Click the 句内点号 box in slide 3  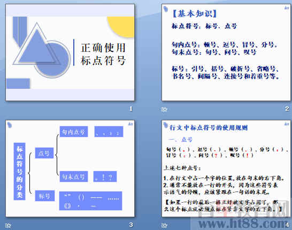(x=74, y=132)
